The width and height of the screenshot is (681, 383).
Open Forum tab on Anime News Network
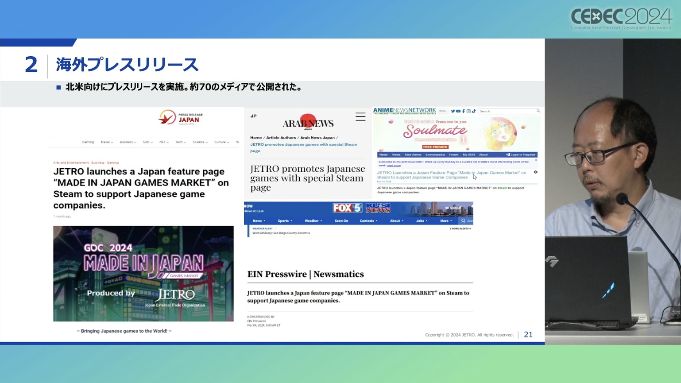coord(454,155)
